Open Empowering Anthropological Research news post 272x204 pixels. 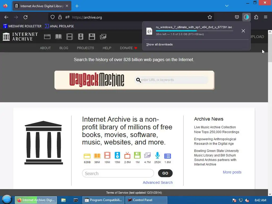(x=215, y=141)
